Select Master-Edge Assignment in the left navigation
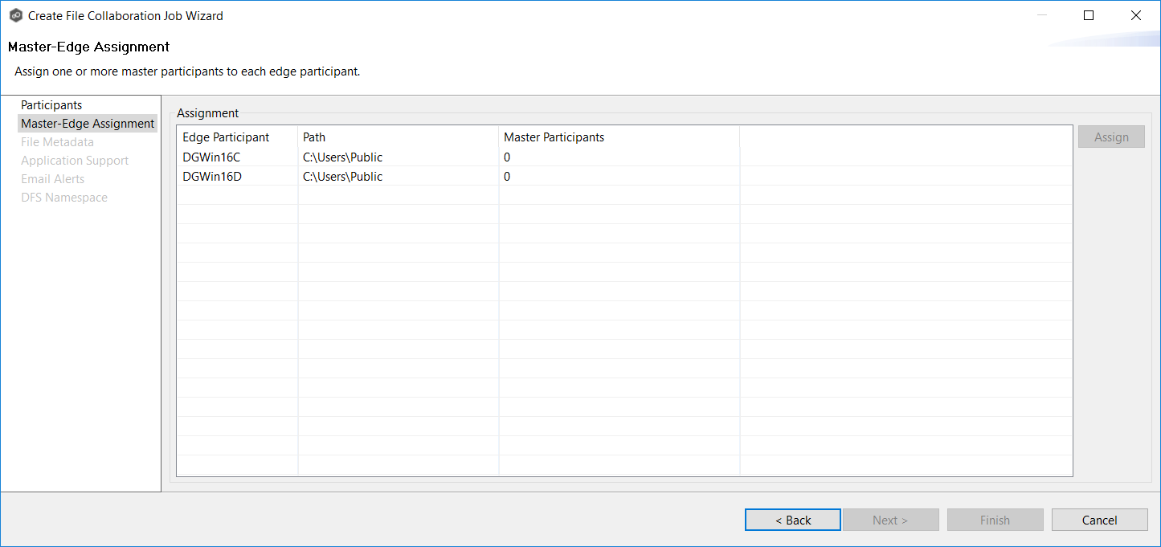 pos(88,124)
